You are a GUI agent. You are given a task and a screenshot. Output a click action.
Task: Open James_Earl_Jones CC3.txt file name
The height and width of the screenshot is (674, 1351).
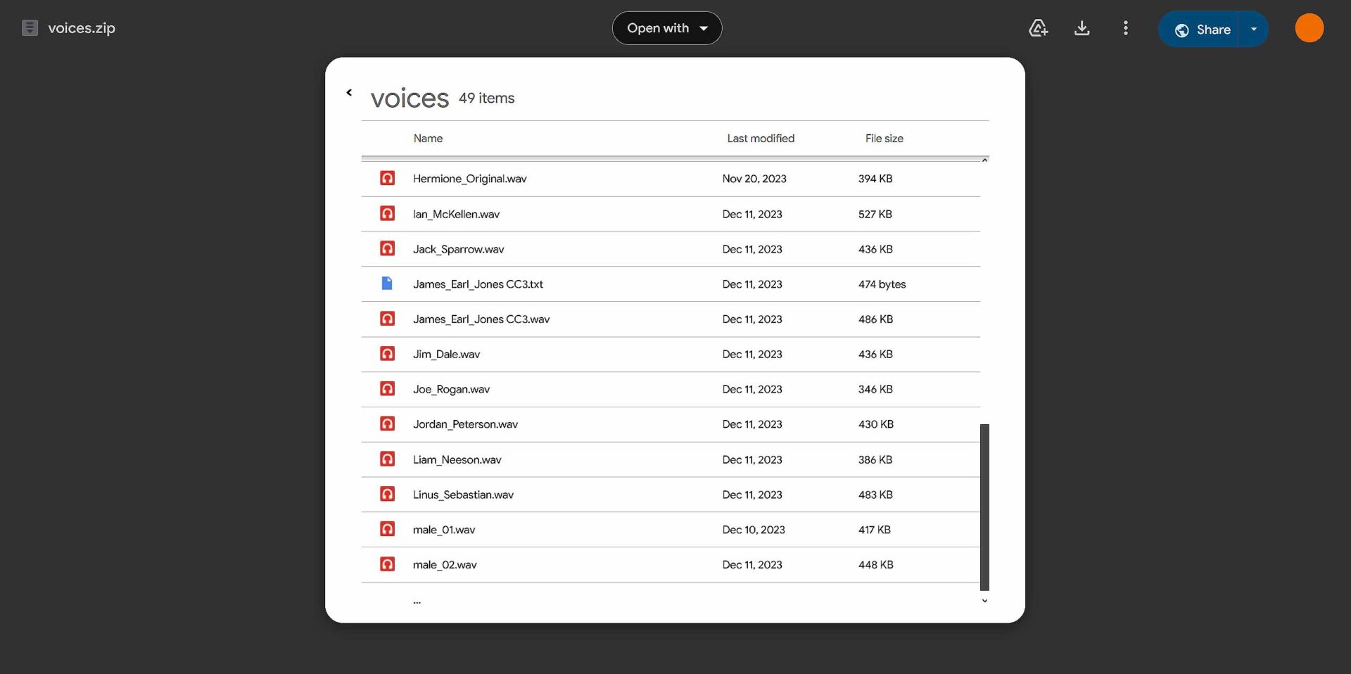tap(478, 284)
